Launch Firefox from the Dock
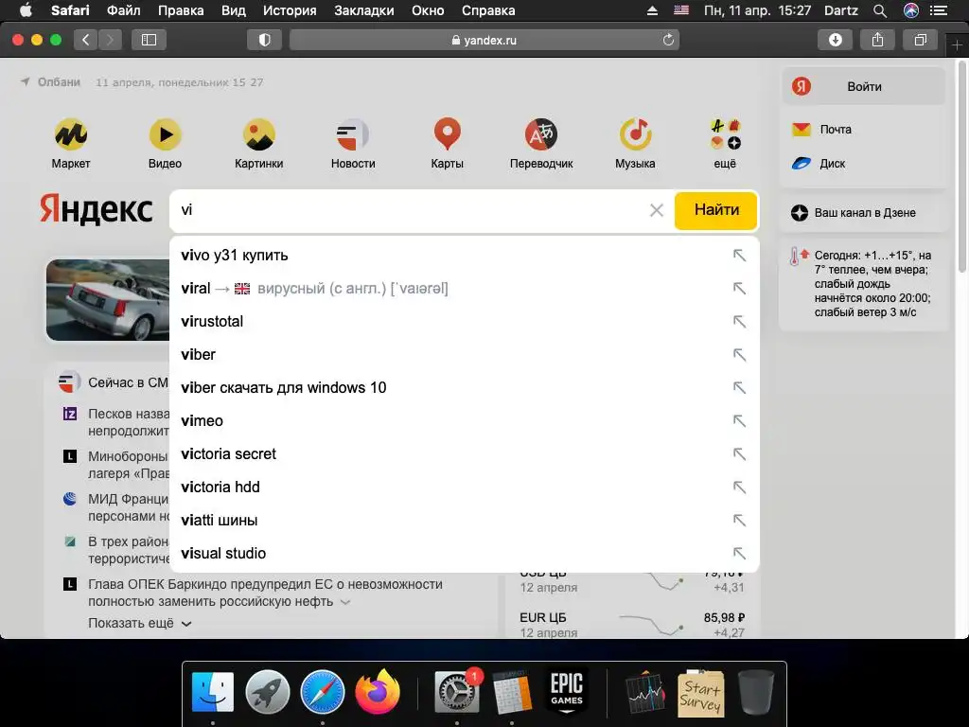Viewport: 969px width, 727px height. coord(378,692)
